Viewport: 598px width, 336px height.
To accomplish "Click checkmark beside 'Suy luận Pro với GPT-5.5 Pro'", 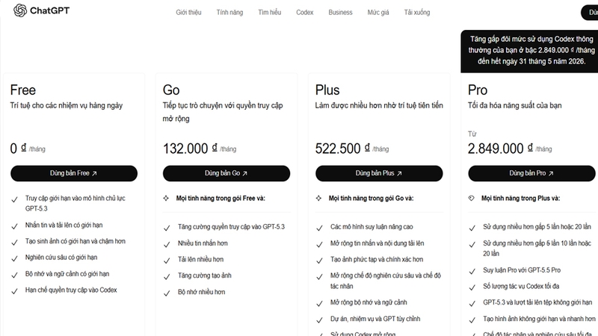I will point(472,271).
